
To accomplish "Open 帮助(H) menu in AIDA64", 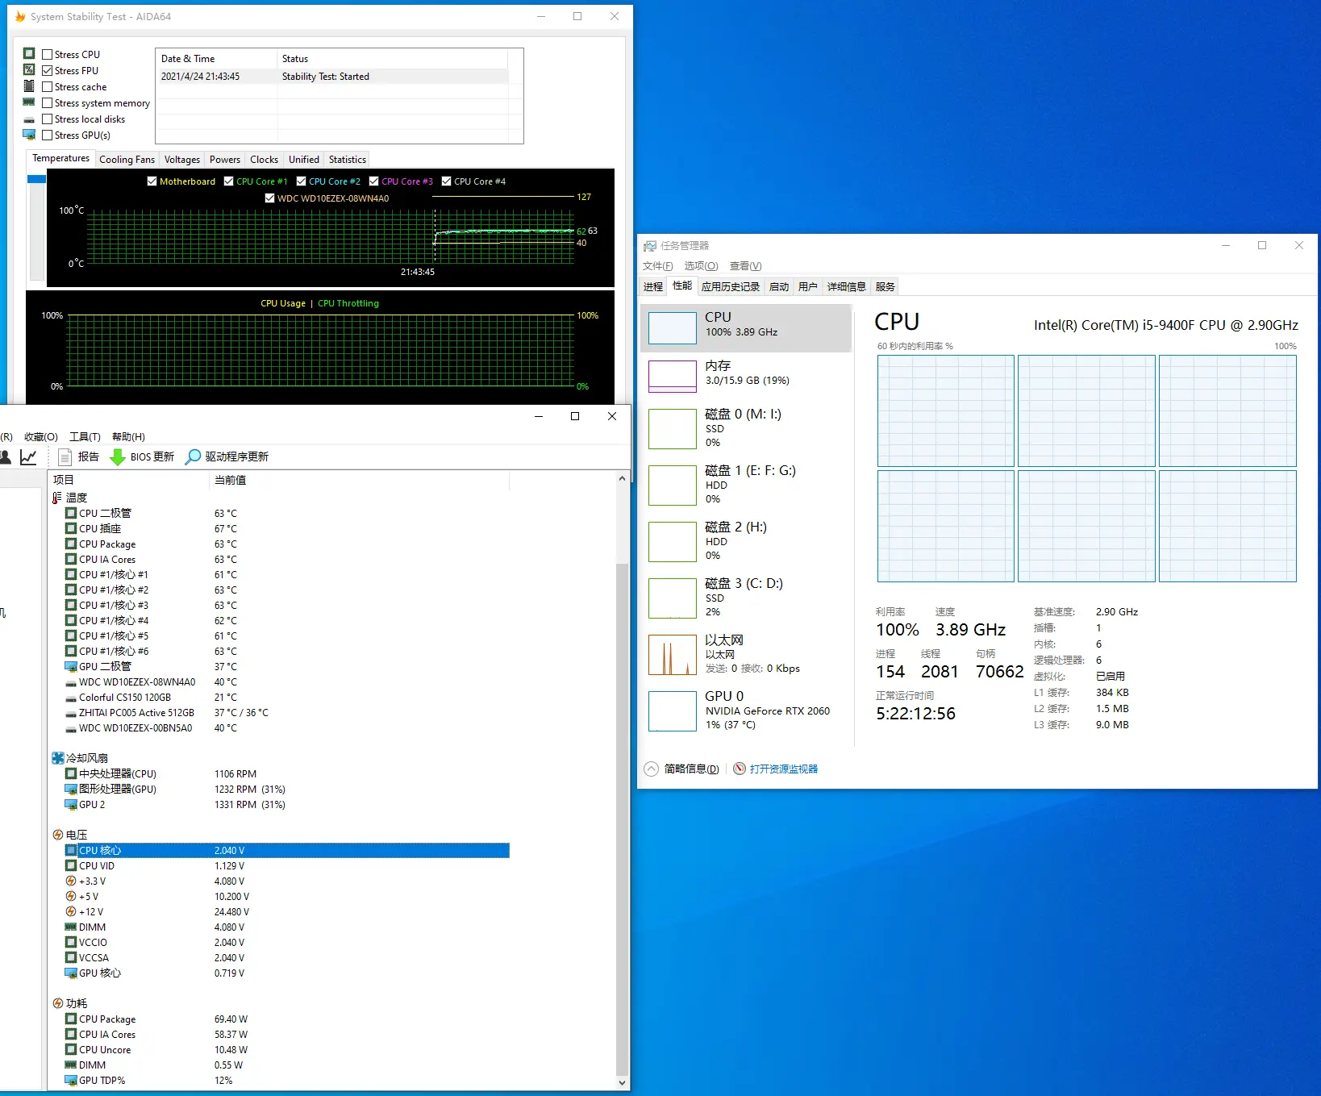I will tap(128, 436).
